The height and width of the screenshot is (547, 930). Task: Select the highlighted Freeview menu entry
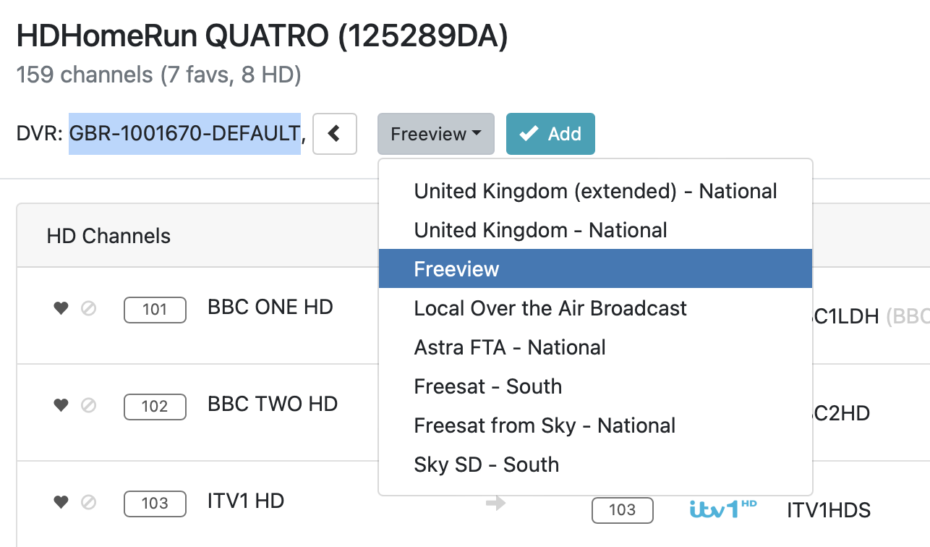coord(456,269)
